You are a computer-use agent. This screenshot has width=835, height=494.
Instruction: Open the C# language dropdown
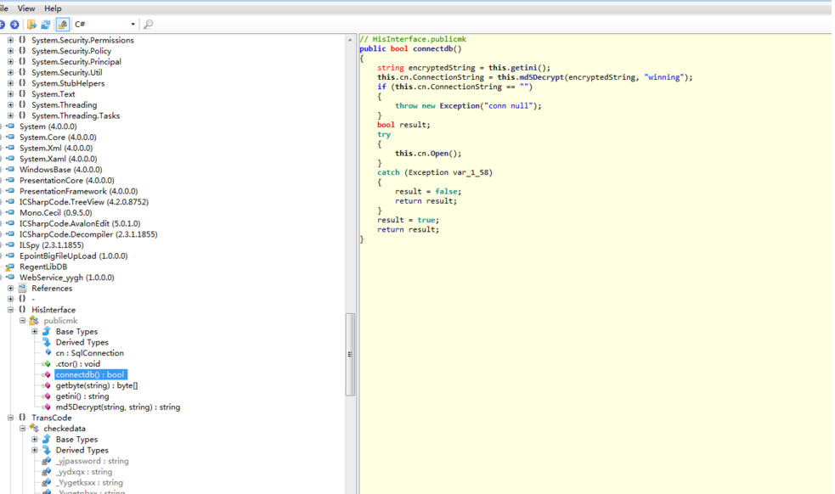[x=133, y=25]
